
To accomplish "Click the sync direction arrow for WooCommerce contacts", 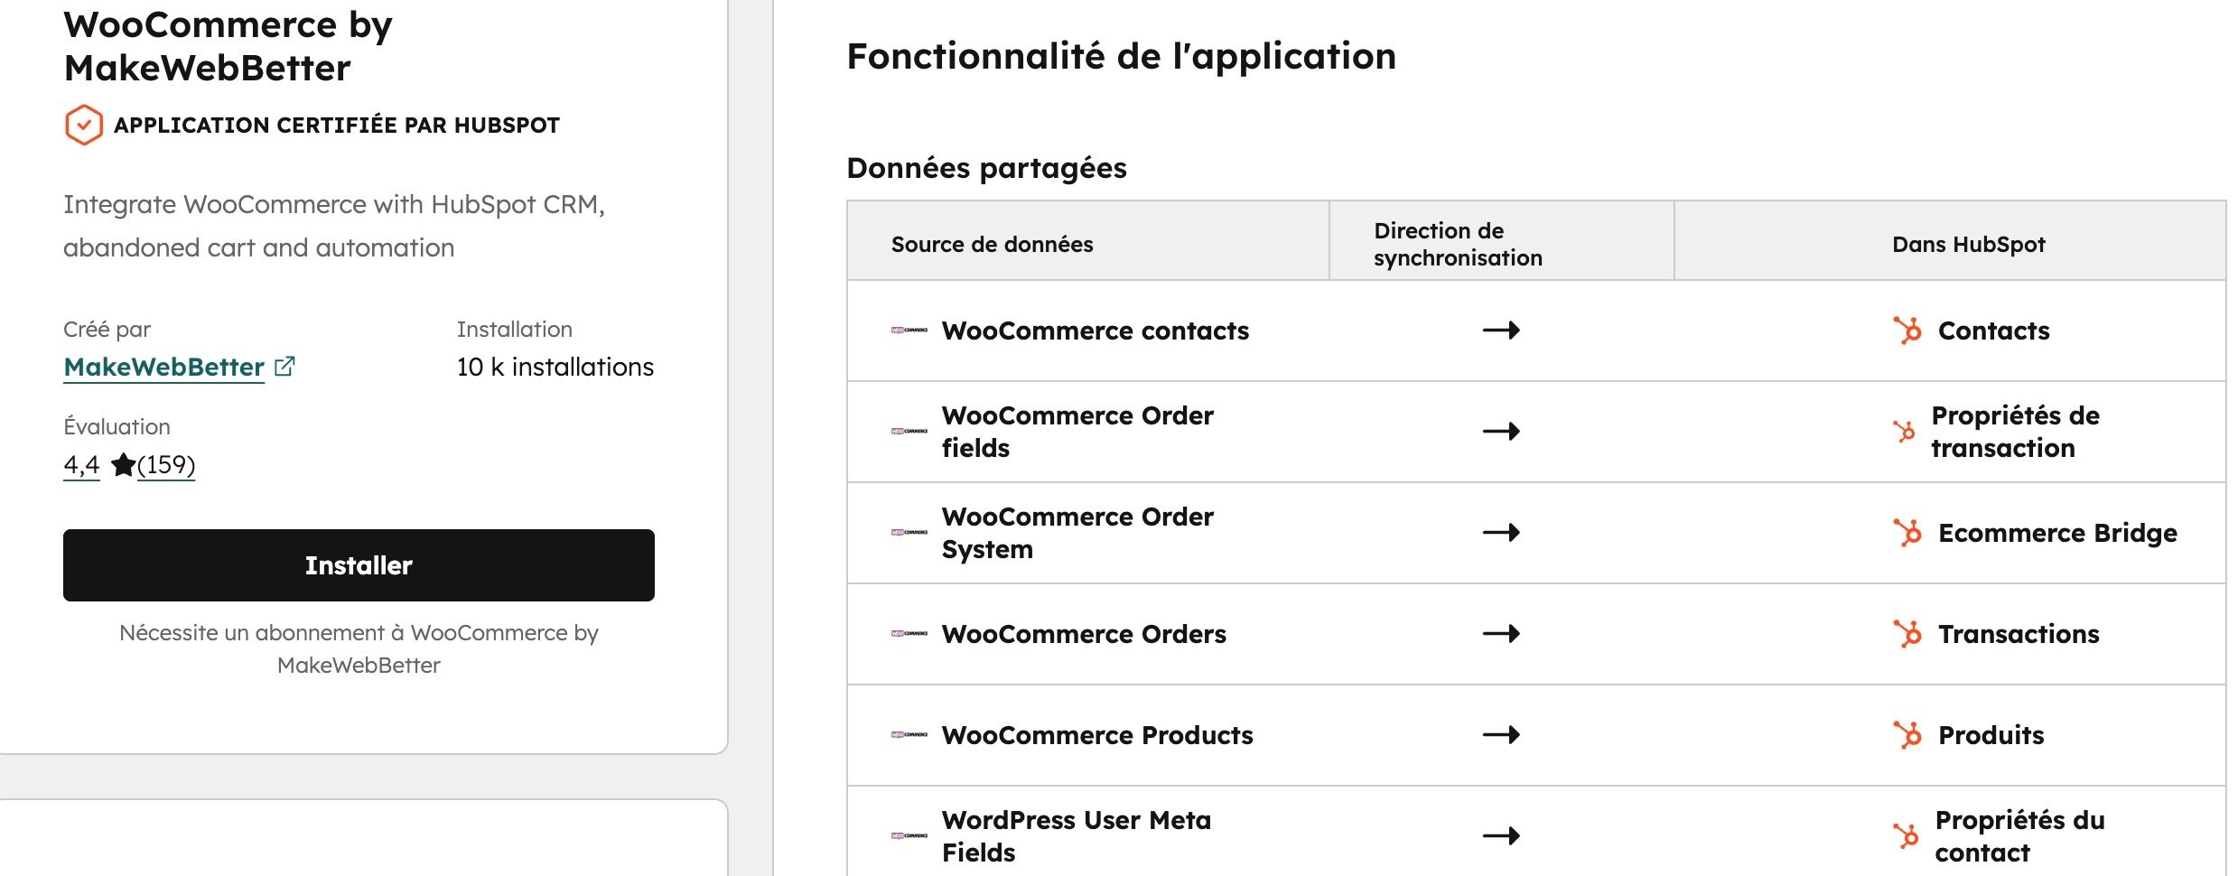I will pos(1501,331).
